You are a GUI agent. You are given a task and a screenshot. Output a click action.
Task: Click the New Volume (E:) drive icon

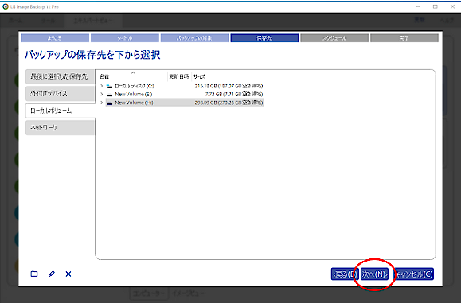click(x=109, y=95)
